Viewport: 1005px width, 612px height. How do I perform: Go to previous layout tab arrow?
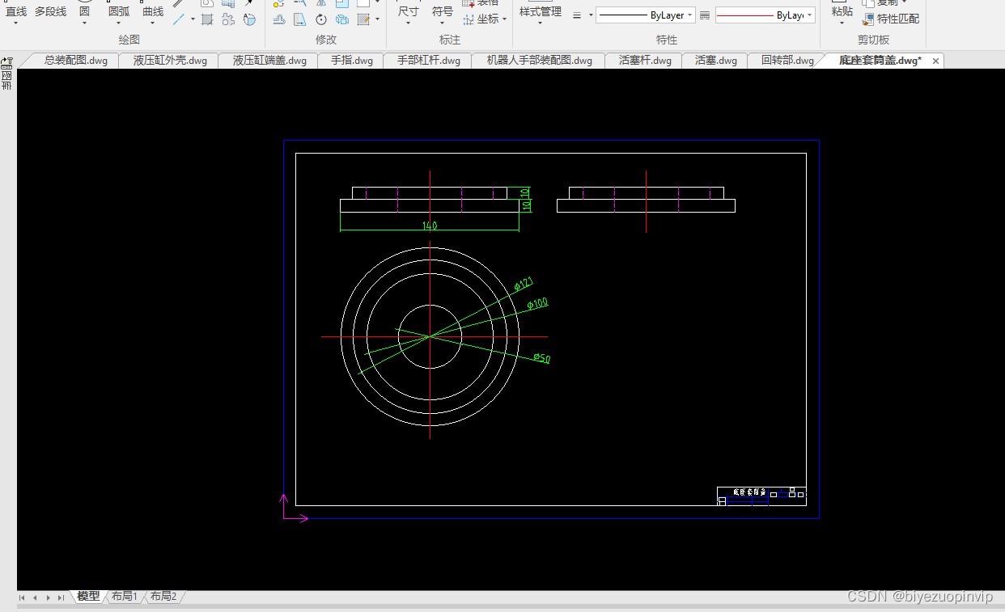click(35, 597)
